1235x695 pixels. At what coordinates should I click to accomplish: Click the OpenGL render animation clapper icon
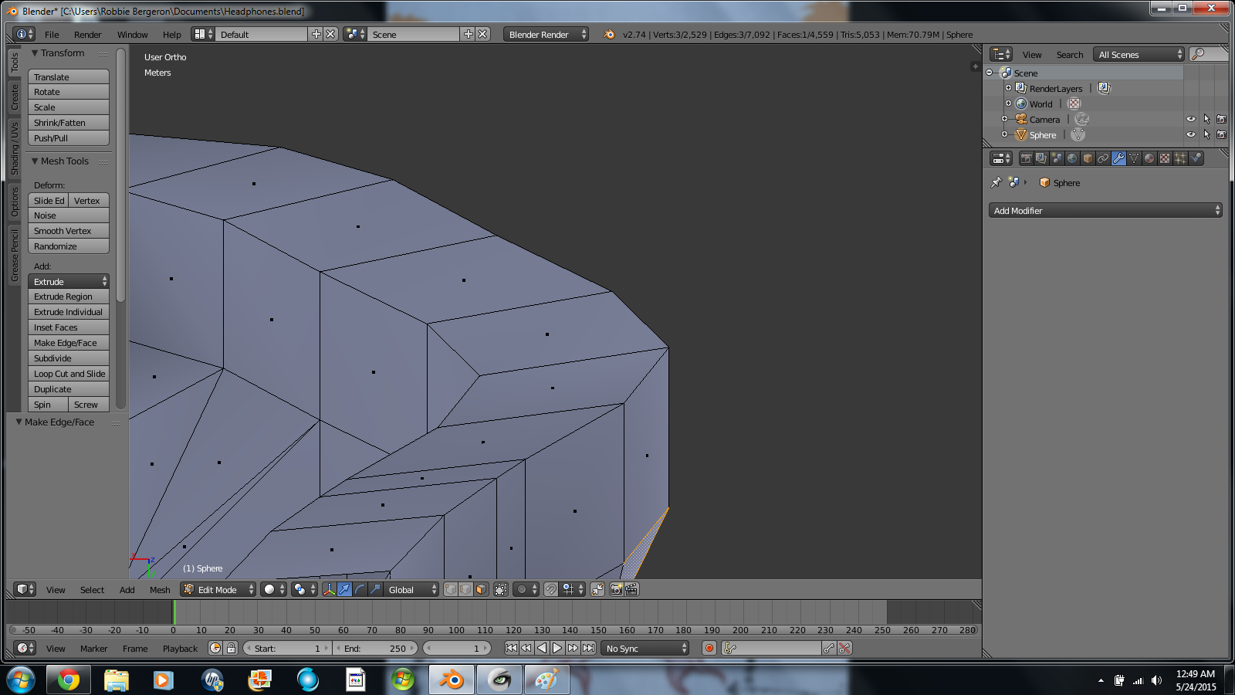point(631,589)
